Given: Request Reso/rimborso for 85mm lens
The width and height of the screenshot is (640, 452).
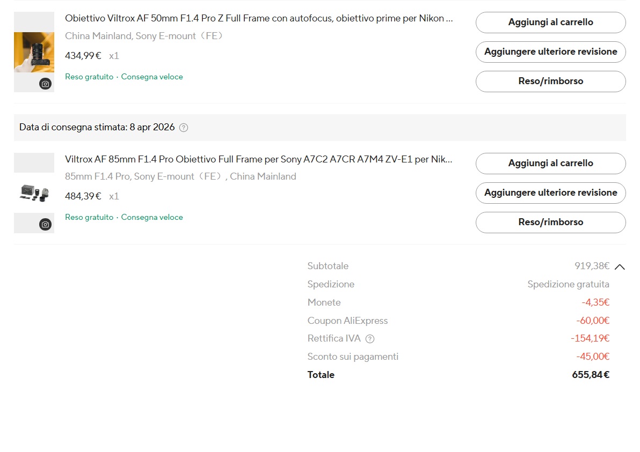Looking at the screenshot, I should (551, 222).
